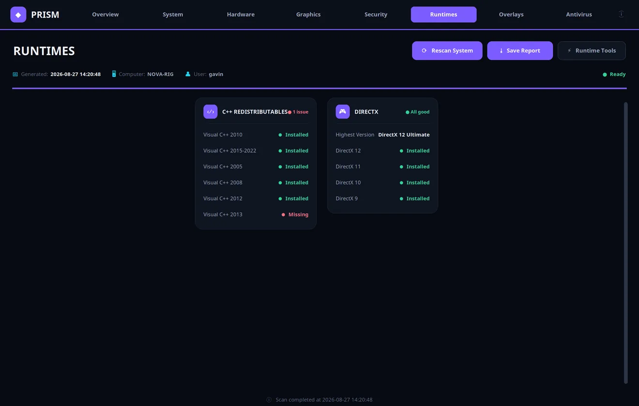Click the "All good" badge on DirectX card
Image resolution: width=639 pixels, height=406 pixels.
[417, 112]
